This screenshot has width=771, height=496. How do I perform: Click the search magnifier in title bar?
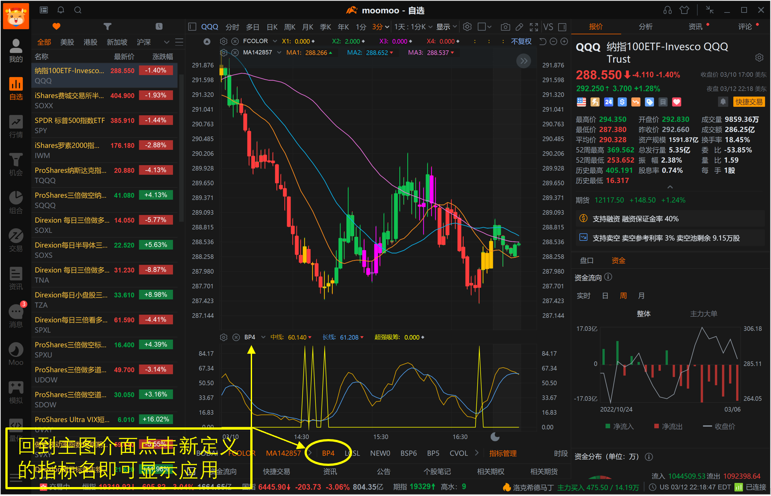pos(78,10)
